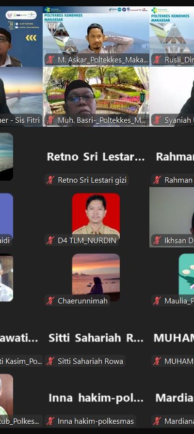This screenshot has height=434, width=194.
Task: Click muted mic icon beside M. Askar
Action: (50, 60)
